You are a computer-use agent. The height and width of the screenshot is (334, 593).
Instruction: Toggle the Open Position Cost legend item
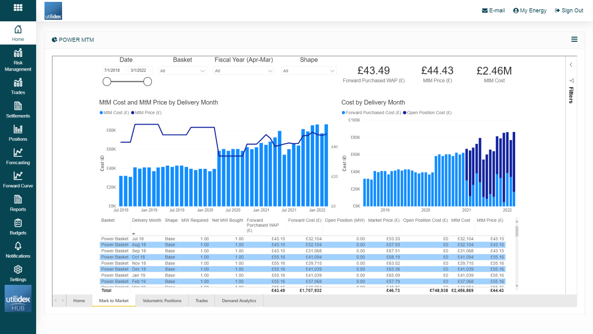pos(427,113)
